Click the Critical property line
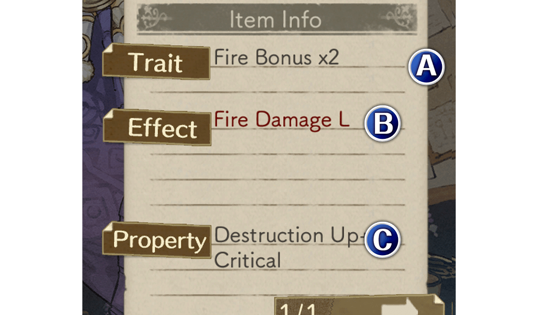 [247, 260]
